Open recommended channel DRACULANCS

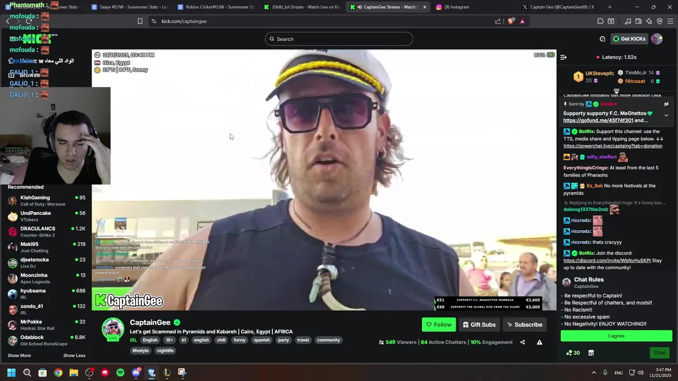click(x=47, y=232)
